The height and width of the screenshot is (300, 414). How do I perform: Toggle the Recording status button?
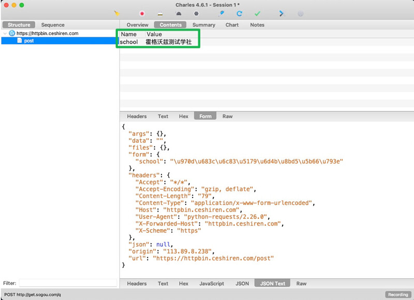pyautogui.click(x=397, y=294)
